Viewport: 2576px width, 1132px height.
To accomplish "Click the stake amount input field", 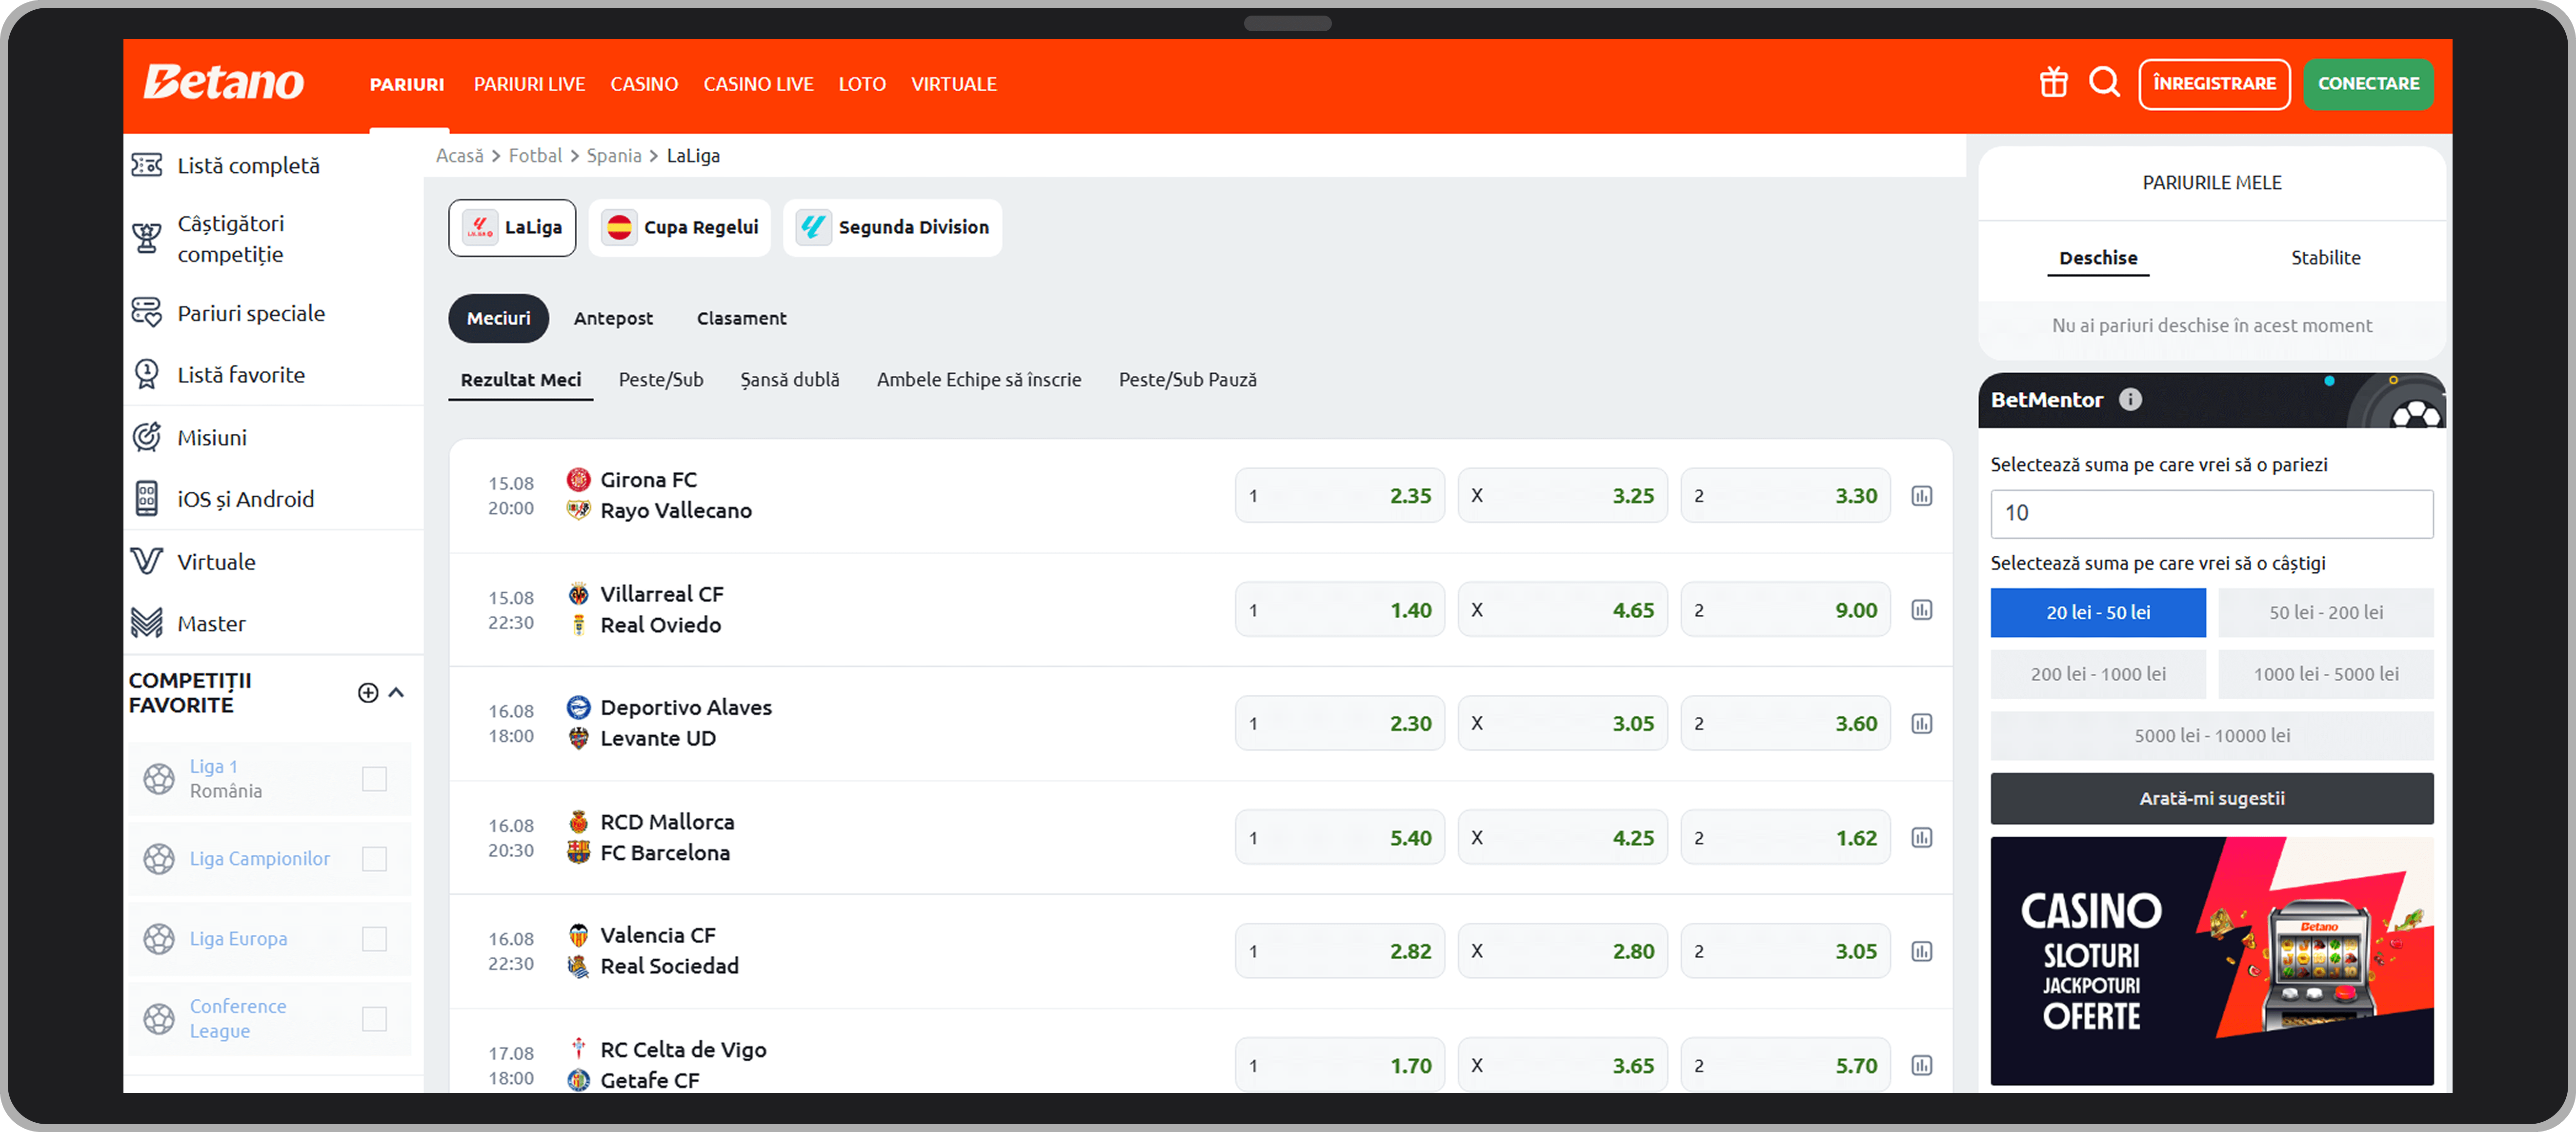I will coord(2212,514).
